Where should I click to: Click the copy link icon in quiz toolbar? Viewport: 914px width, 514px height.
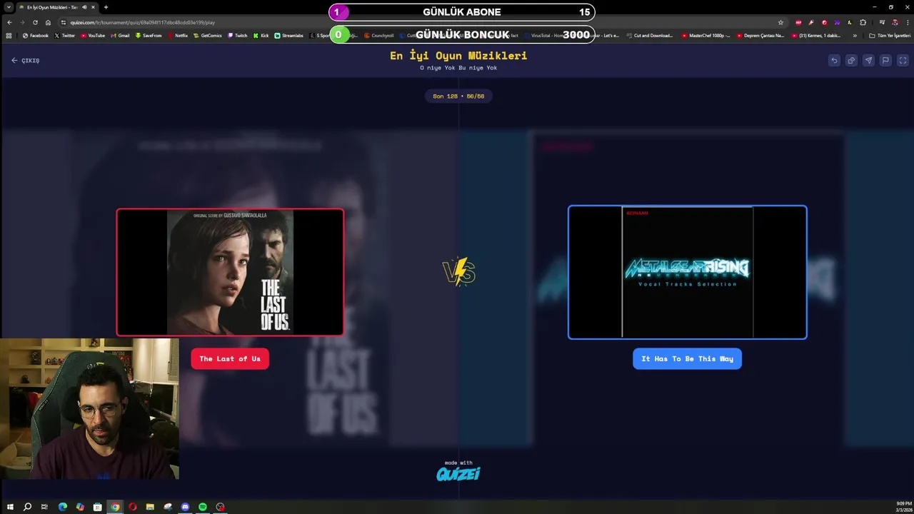(x=851, y=61)
